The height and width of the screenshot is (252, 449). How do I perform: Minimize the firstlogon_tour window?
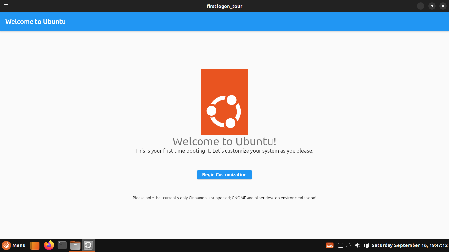[x=421, y=6]
